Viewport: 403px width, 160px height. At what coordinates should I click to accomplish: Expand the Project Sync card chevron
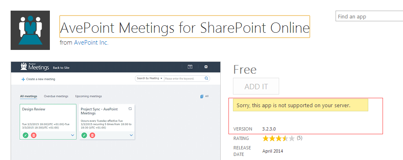(x=131, y=135)
